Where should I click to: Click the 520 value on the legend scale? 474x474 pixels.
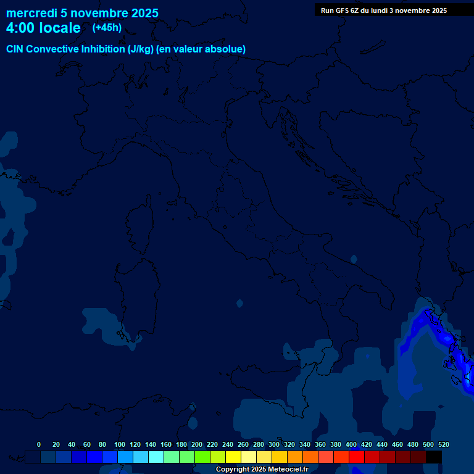pyautogui.click(x=443, y=444)
